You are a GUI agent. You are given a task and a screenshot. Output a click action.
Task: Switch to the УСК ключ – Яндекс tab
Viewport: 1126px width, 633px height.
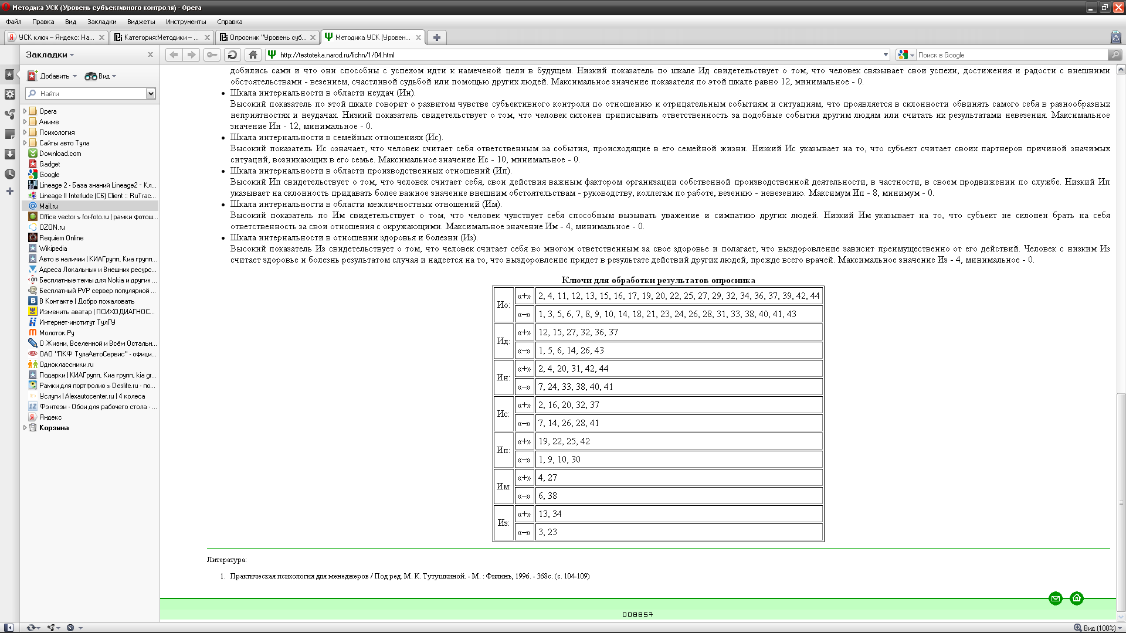(x=56, y=38)
